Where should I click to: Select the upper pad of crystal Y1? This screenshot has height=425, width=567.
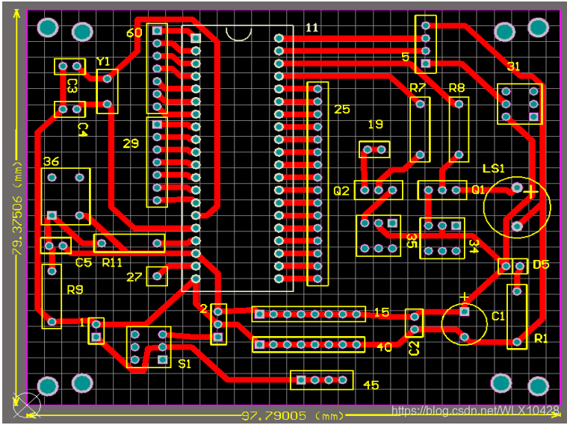coord(107,78)
